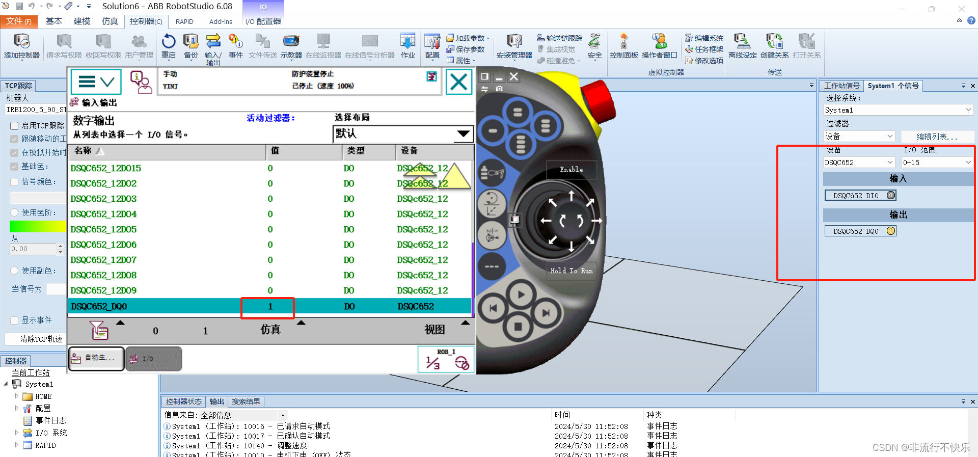Click the green color gradient swatch
Screen dimensions: 978x457
pyautogui.click(x=38, y=227)
